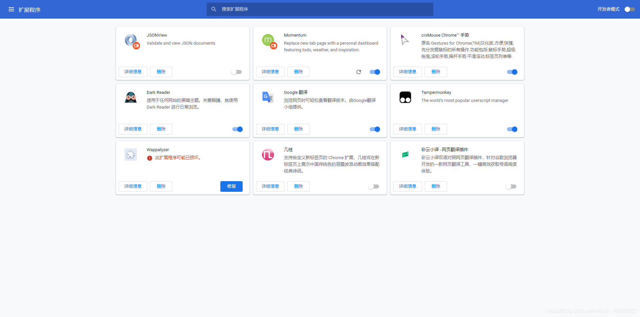640x317 pixels.
Task: Click the reload icon on Momentum card
Action: tap(359, 72)
